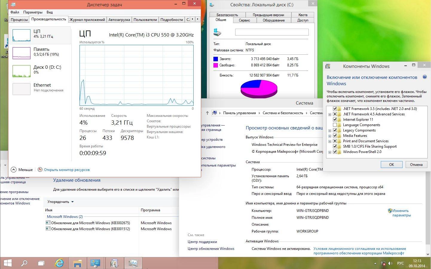
Task: Open taskbar Search magnifier
Action: pyautogui.click(x=25, y=263)
